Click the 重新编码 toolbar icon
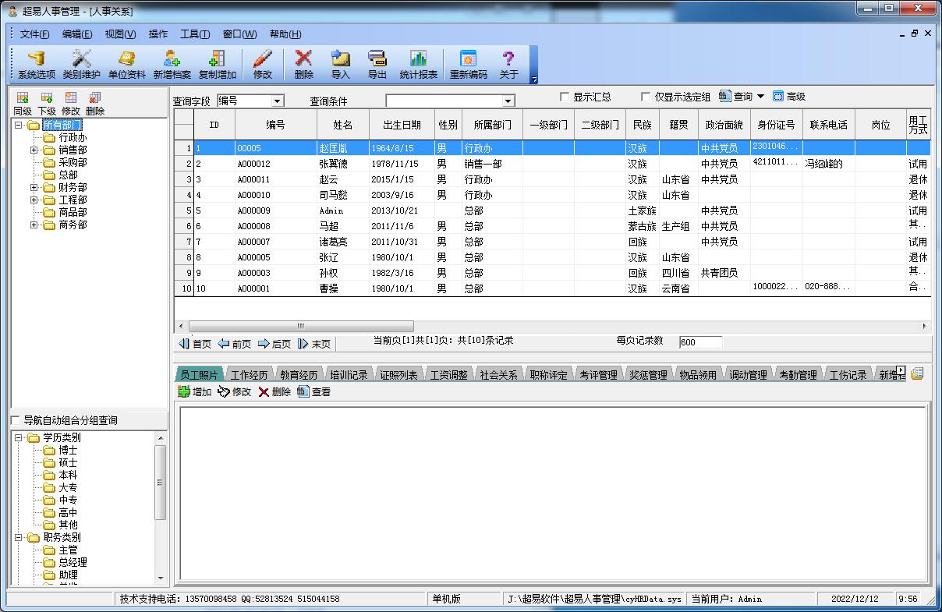 (x=468, y=65)
